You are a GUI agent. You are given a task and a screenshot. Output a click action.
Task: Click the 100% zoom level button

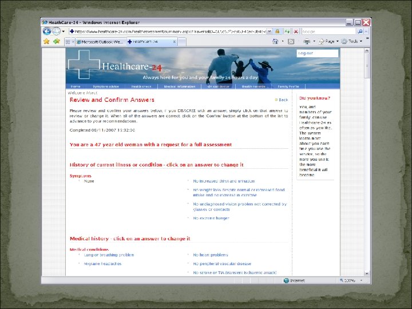point(348,280)
